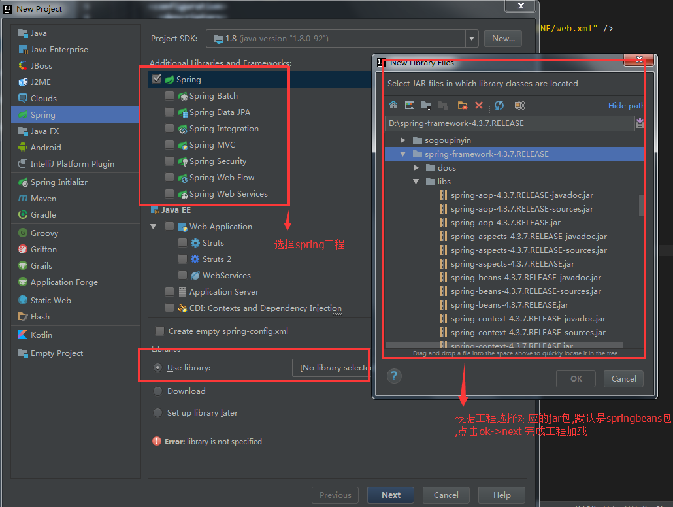Collapse the Web Application tree node
Viewport: 673px width, 507px height.
[x=154, y=226]
